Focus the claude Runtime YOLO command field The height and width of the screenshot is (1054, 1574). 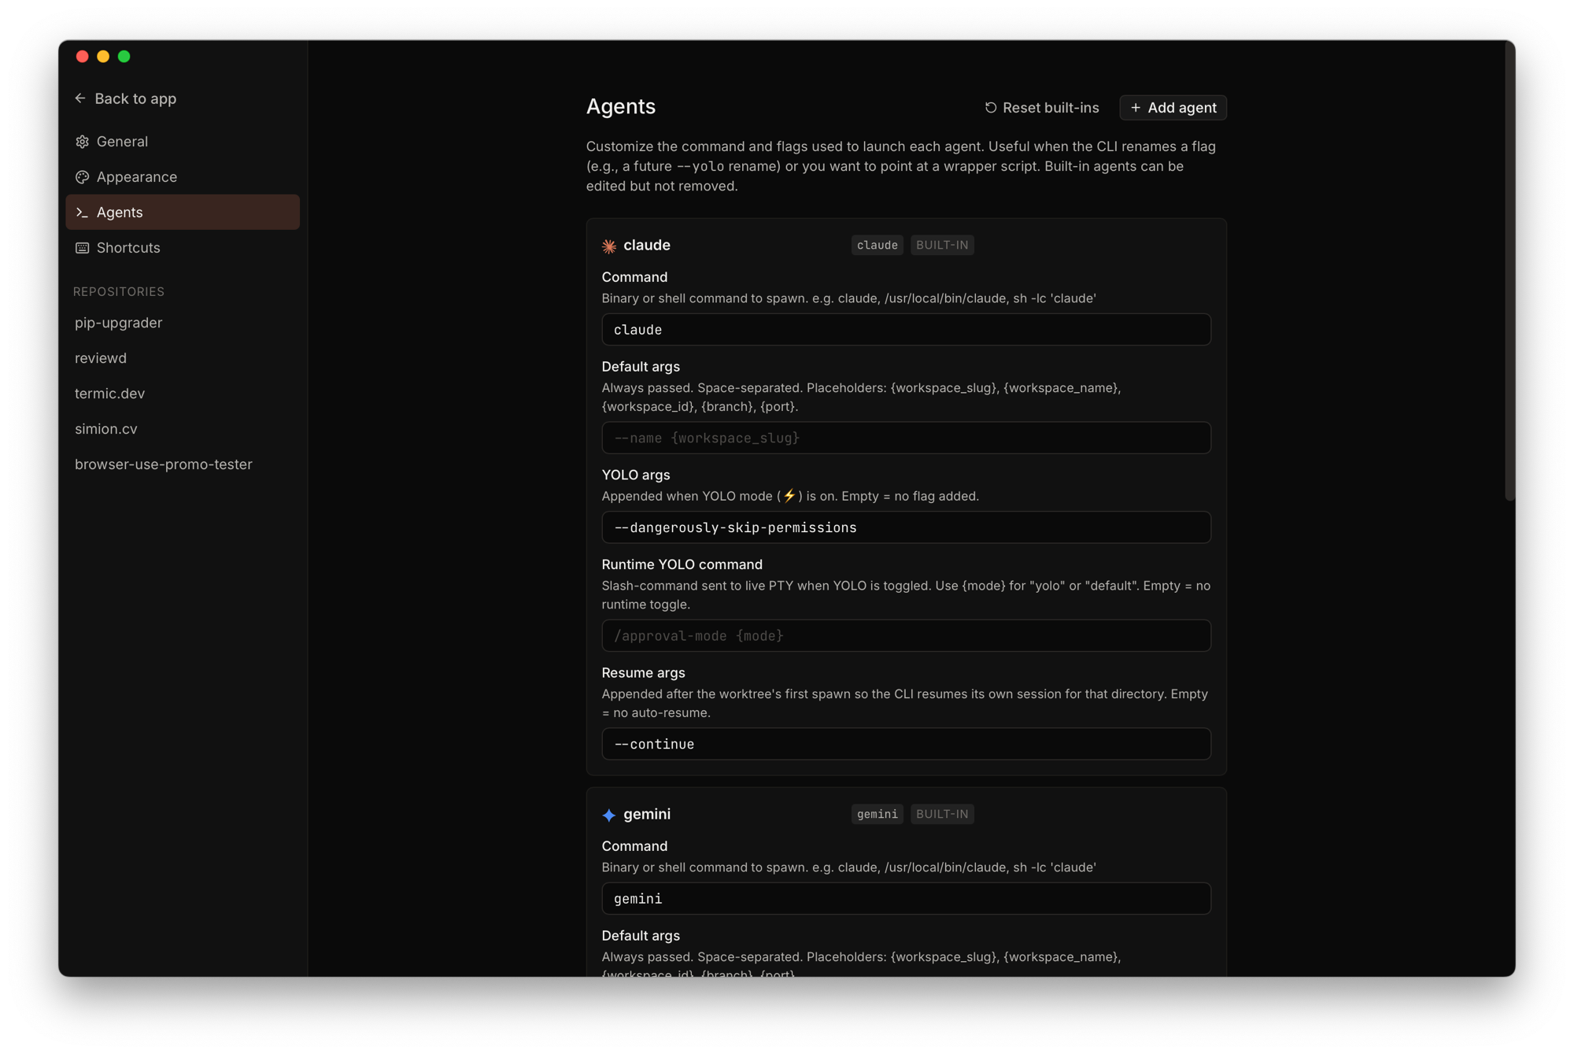point(906,636)
